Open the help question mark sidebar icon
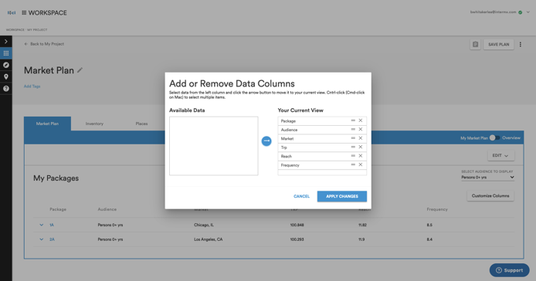This screenshot has width=536, height=281. point(6,89)
